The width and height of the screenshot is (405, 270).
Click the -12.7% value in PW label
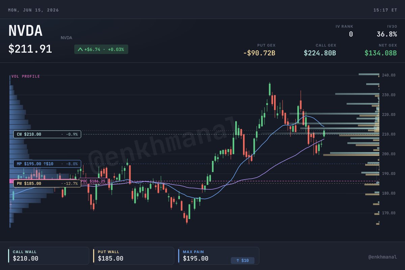click(x=71, y=184)
